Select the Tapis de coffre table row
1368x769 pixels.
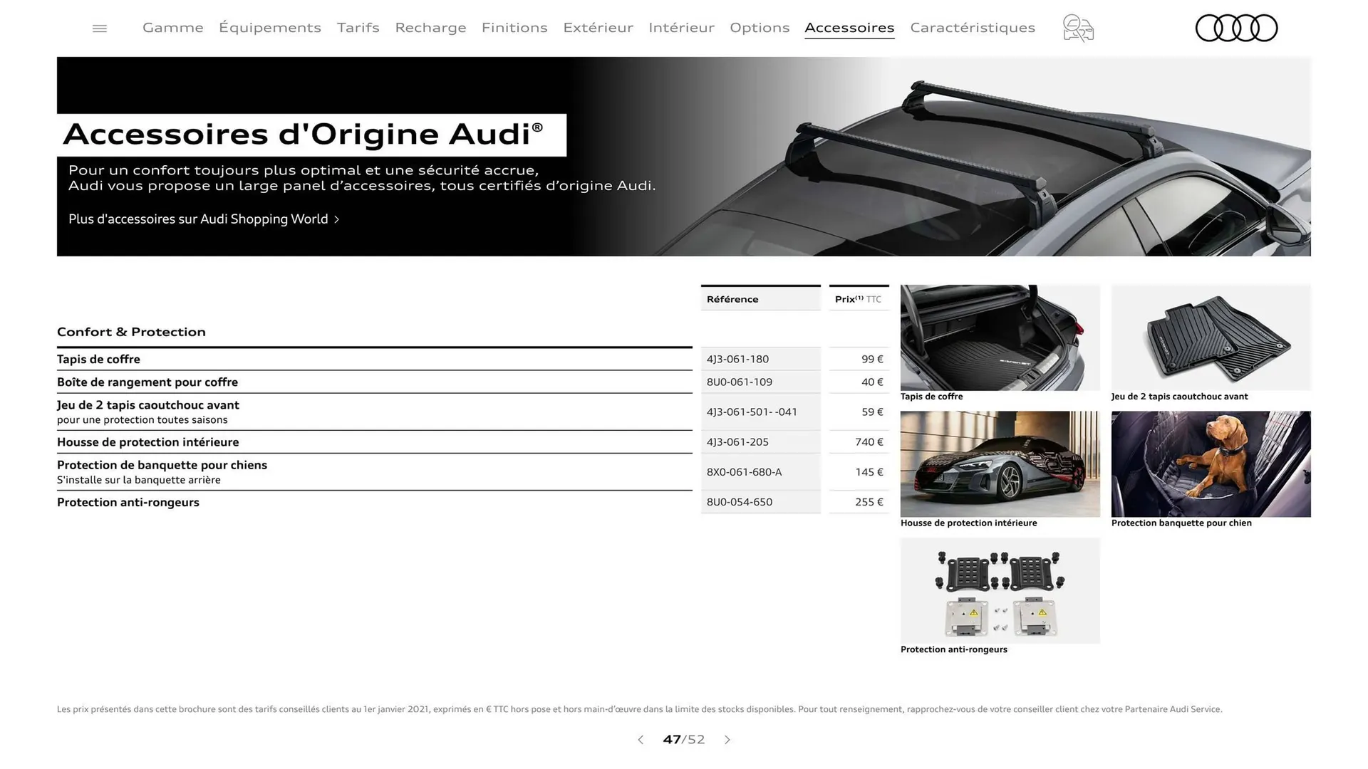(x=375, y=359)
